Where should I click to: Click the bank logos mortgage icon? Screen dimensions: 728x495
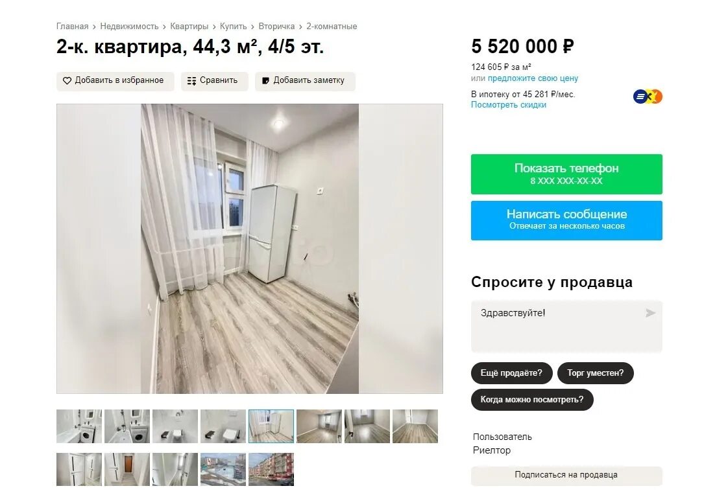point(648,97)
